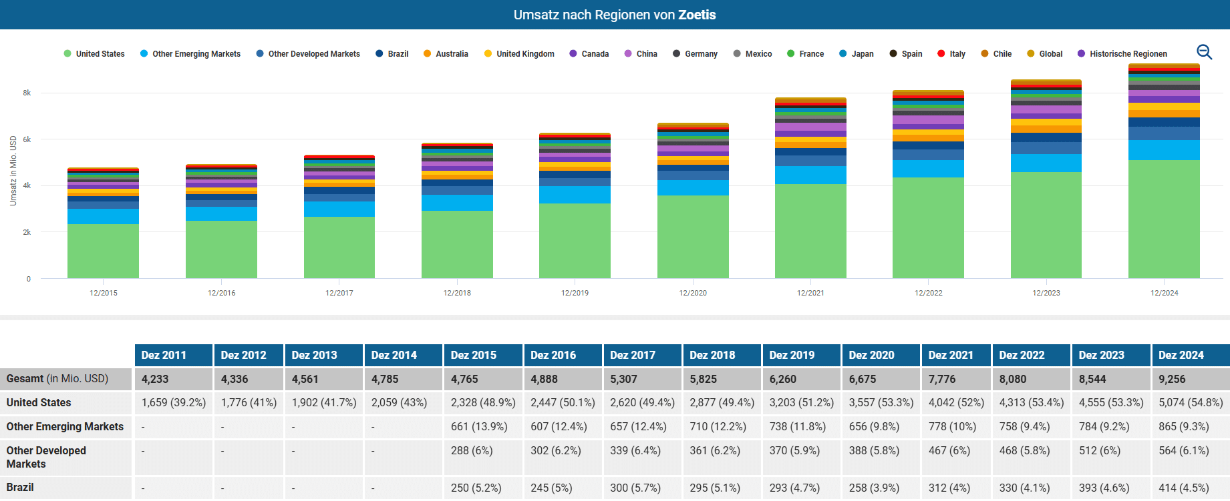Click the 12/2023 stacked bar
This screenshot has width=1230, height=501.
1046,179
